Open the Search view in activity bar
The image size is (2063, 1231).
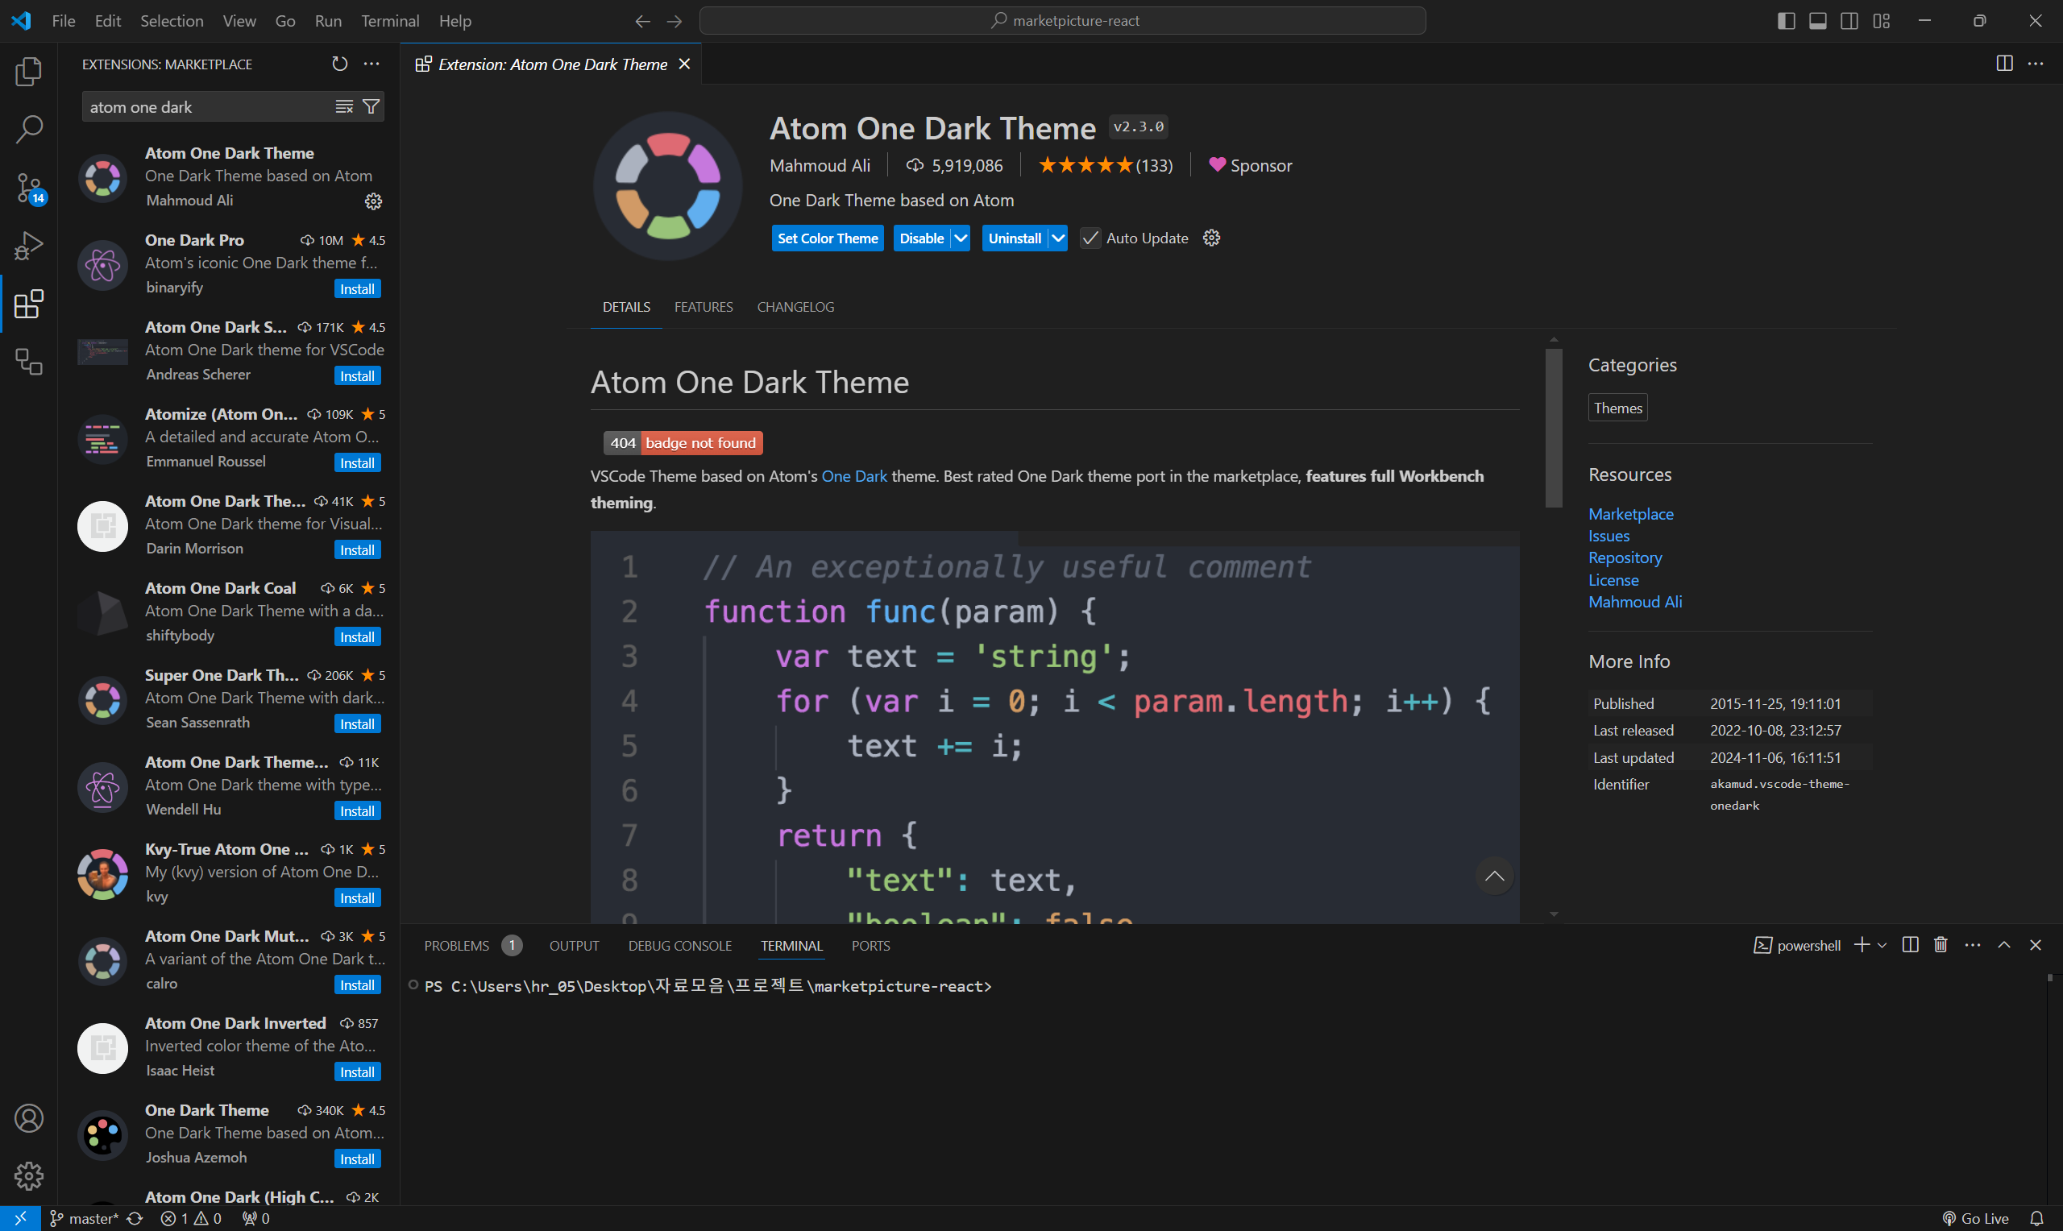point(29,130)
